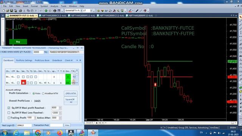Increase Maxi profit value stepper

(x=60, y=107)
